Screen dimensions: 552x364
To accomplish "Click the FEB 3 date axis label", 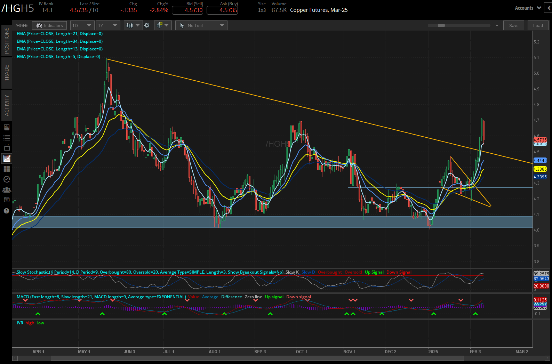I will coord(475,352).
